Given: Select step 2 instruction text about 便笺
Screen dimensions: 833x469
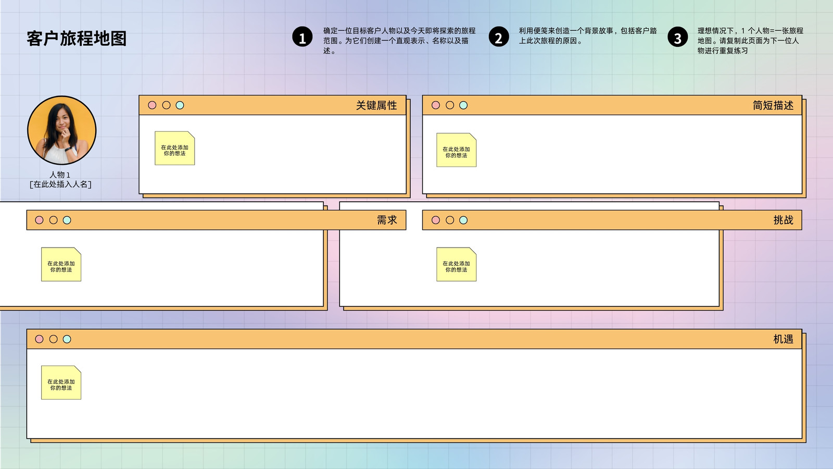Looking at the screenshot, I should tap(588, 36).
